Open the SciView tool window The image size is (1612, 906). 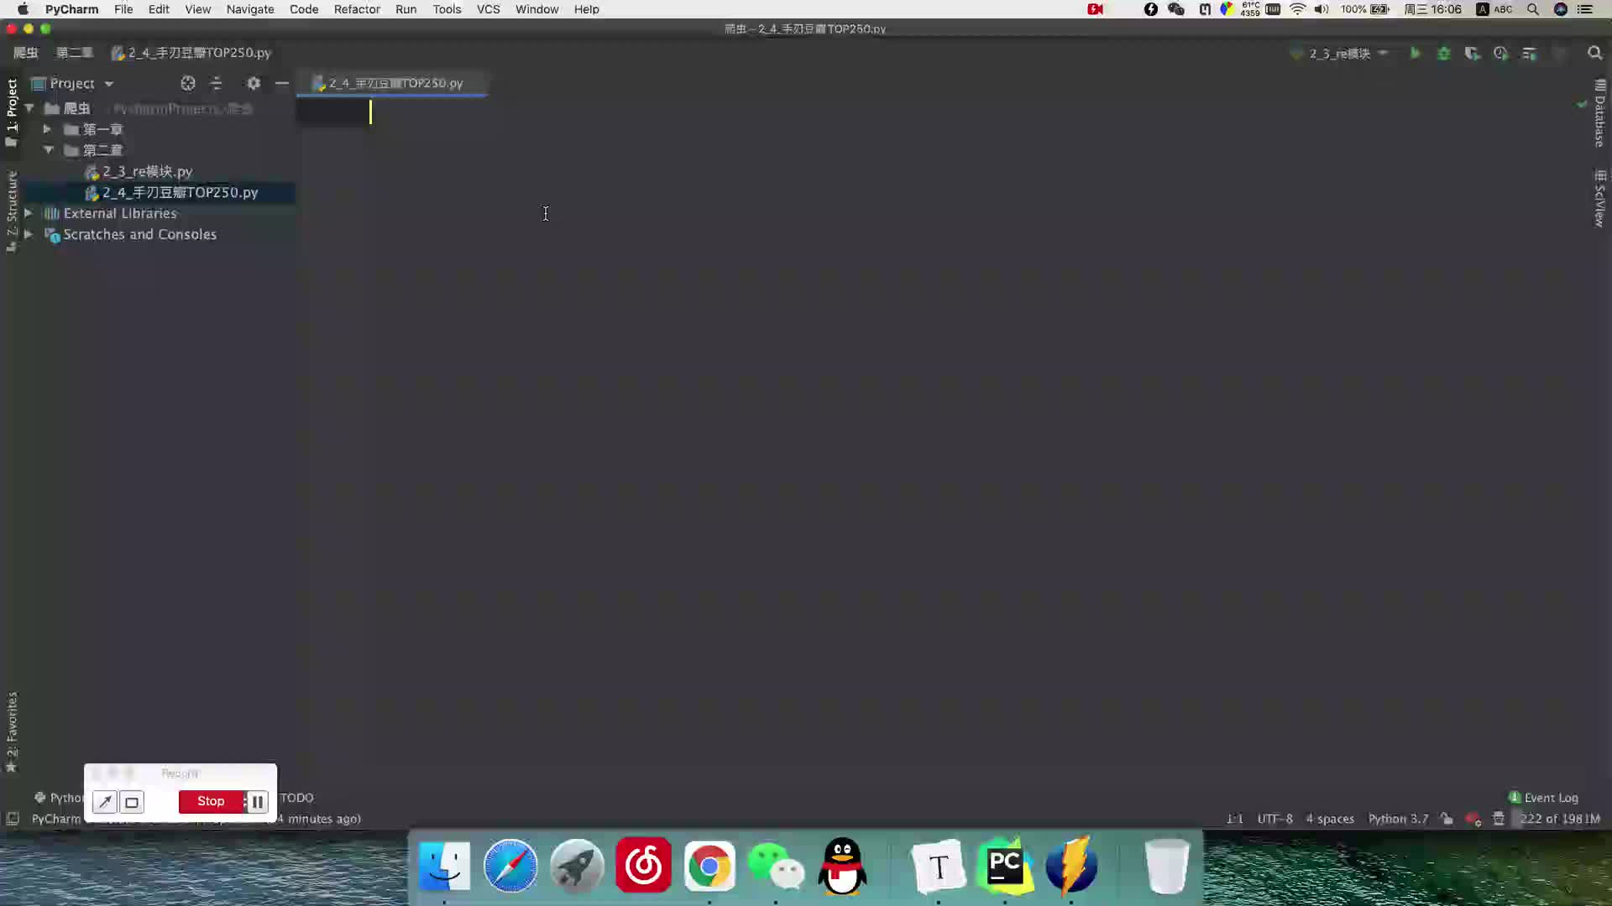[1600, 198]
